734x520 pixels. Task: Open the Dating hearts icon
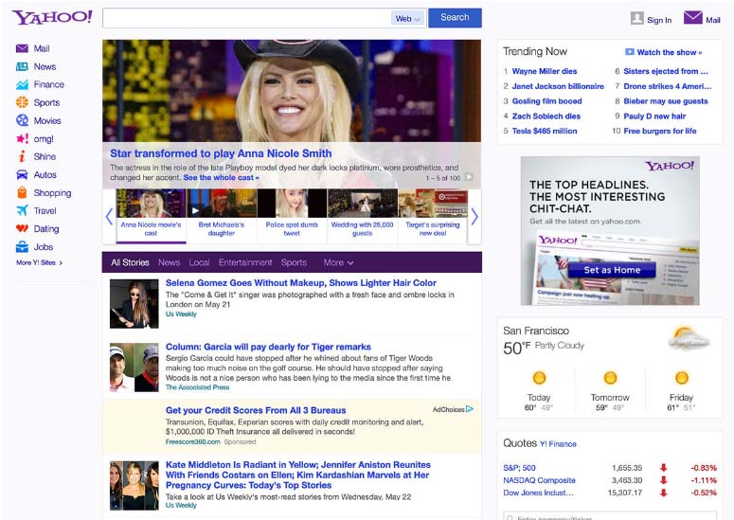22,228
